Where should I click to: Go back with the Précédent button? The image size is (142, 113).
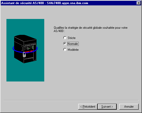coord(88,107)
